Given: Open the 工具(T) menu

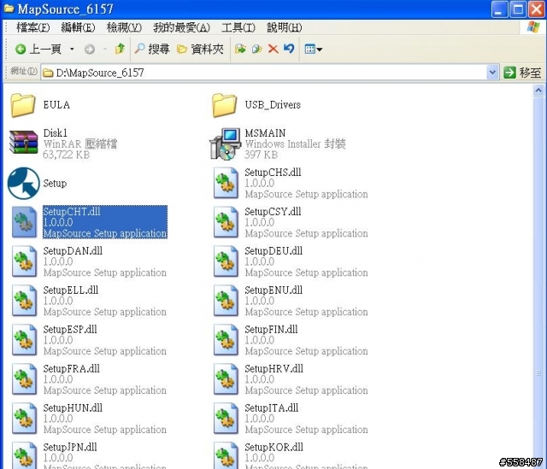Looking at the screenshot, I should click(x=238, y=27).
